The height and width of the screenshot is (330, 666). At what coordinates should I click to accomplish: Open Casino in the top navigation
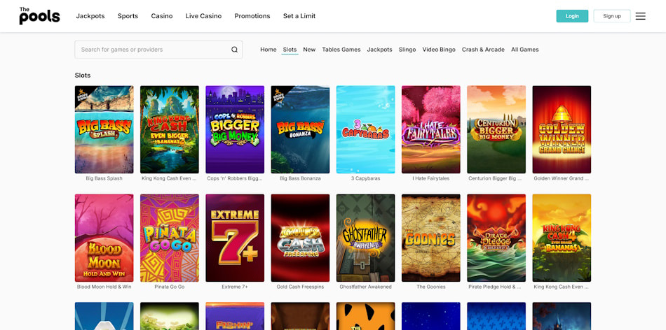click(x=162, y=16)
